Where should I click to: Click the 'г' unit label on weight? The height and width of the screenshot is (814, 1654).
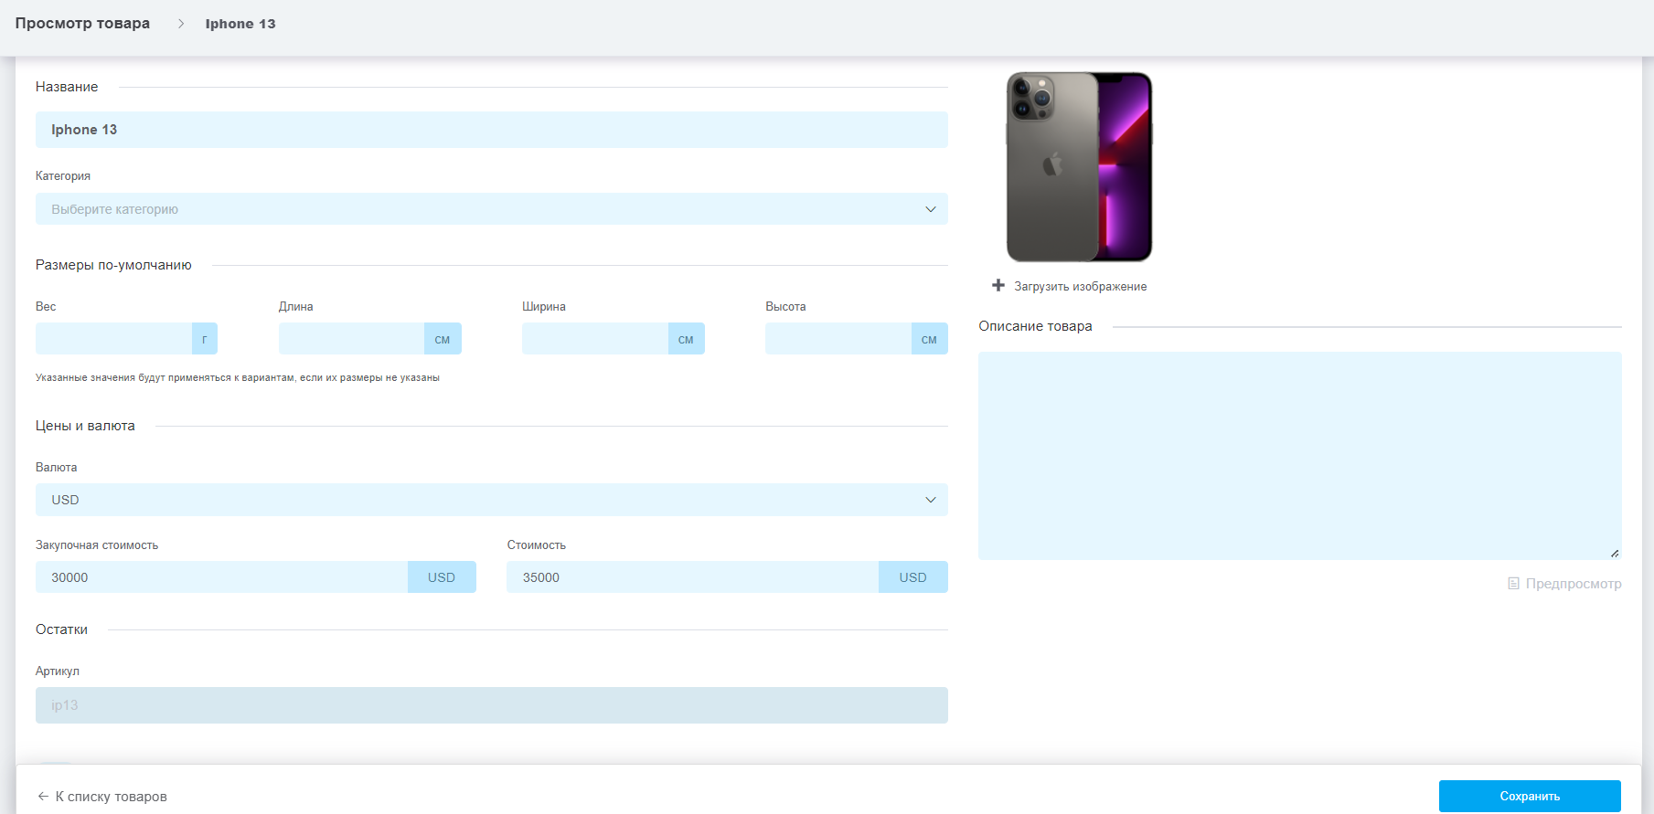click(x=205, y=339)
